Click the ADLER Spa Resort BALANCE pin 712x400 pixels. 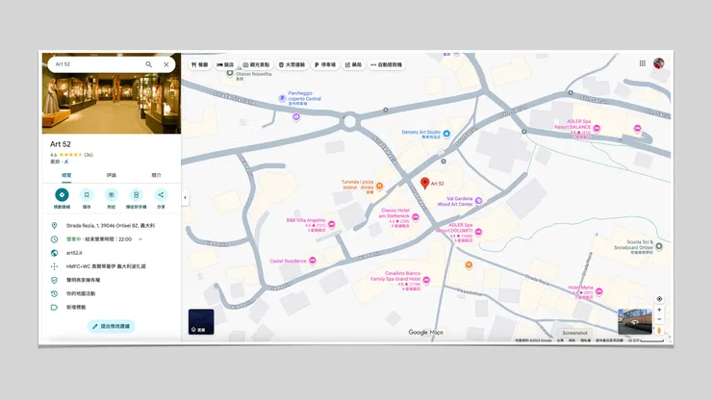coord(597,129)
